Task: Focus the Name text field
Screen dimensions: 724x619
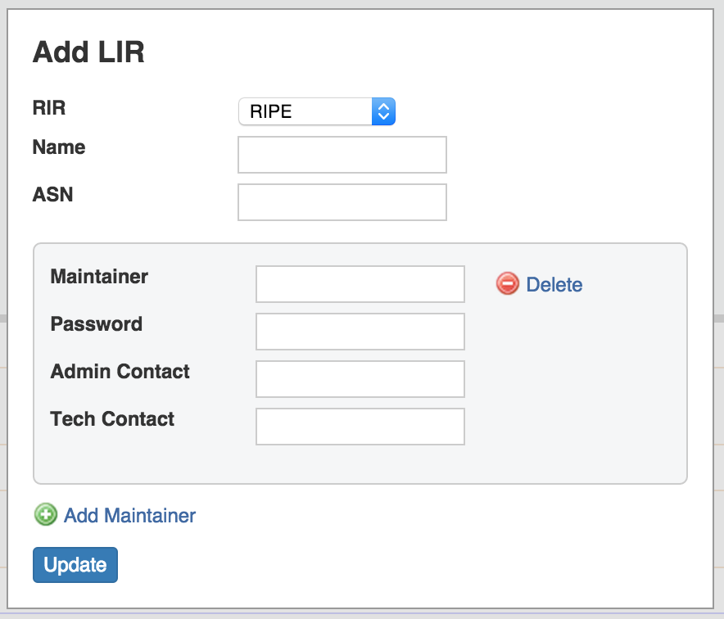Action: tap(342, 155)
